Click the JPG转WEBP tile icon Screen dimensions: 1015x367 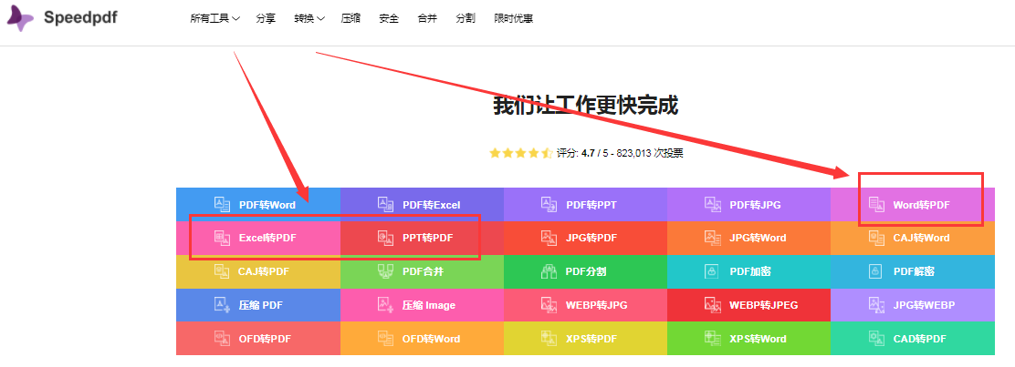[x=876, y=305]
